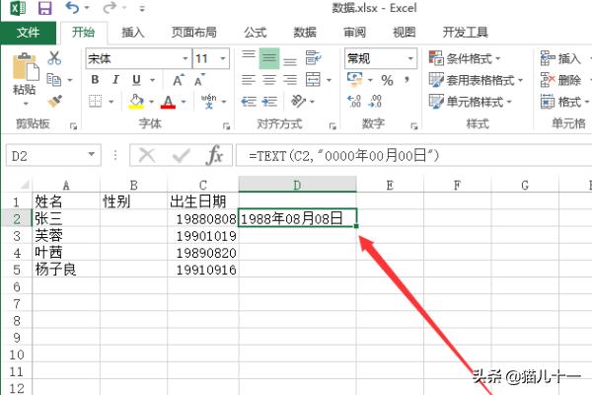Switch to the 审阅 tab
Viewport: 592px width, 395px height.
[x=354, y=33]
